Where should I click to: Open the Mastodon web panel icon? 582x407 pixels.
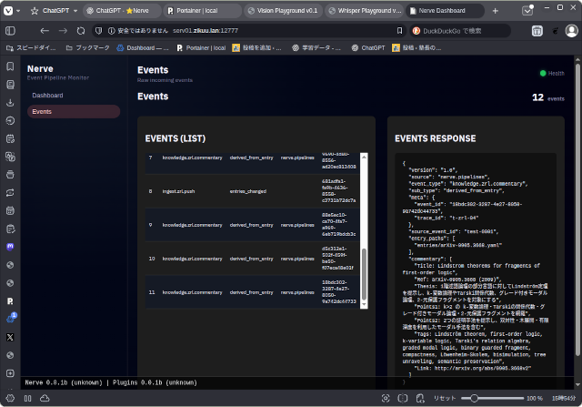[x=10, y=246]
